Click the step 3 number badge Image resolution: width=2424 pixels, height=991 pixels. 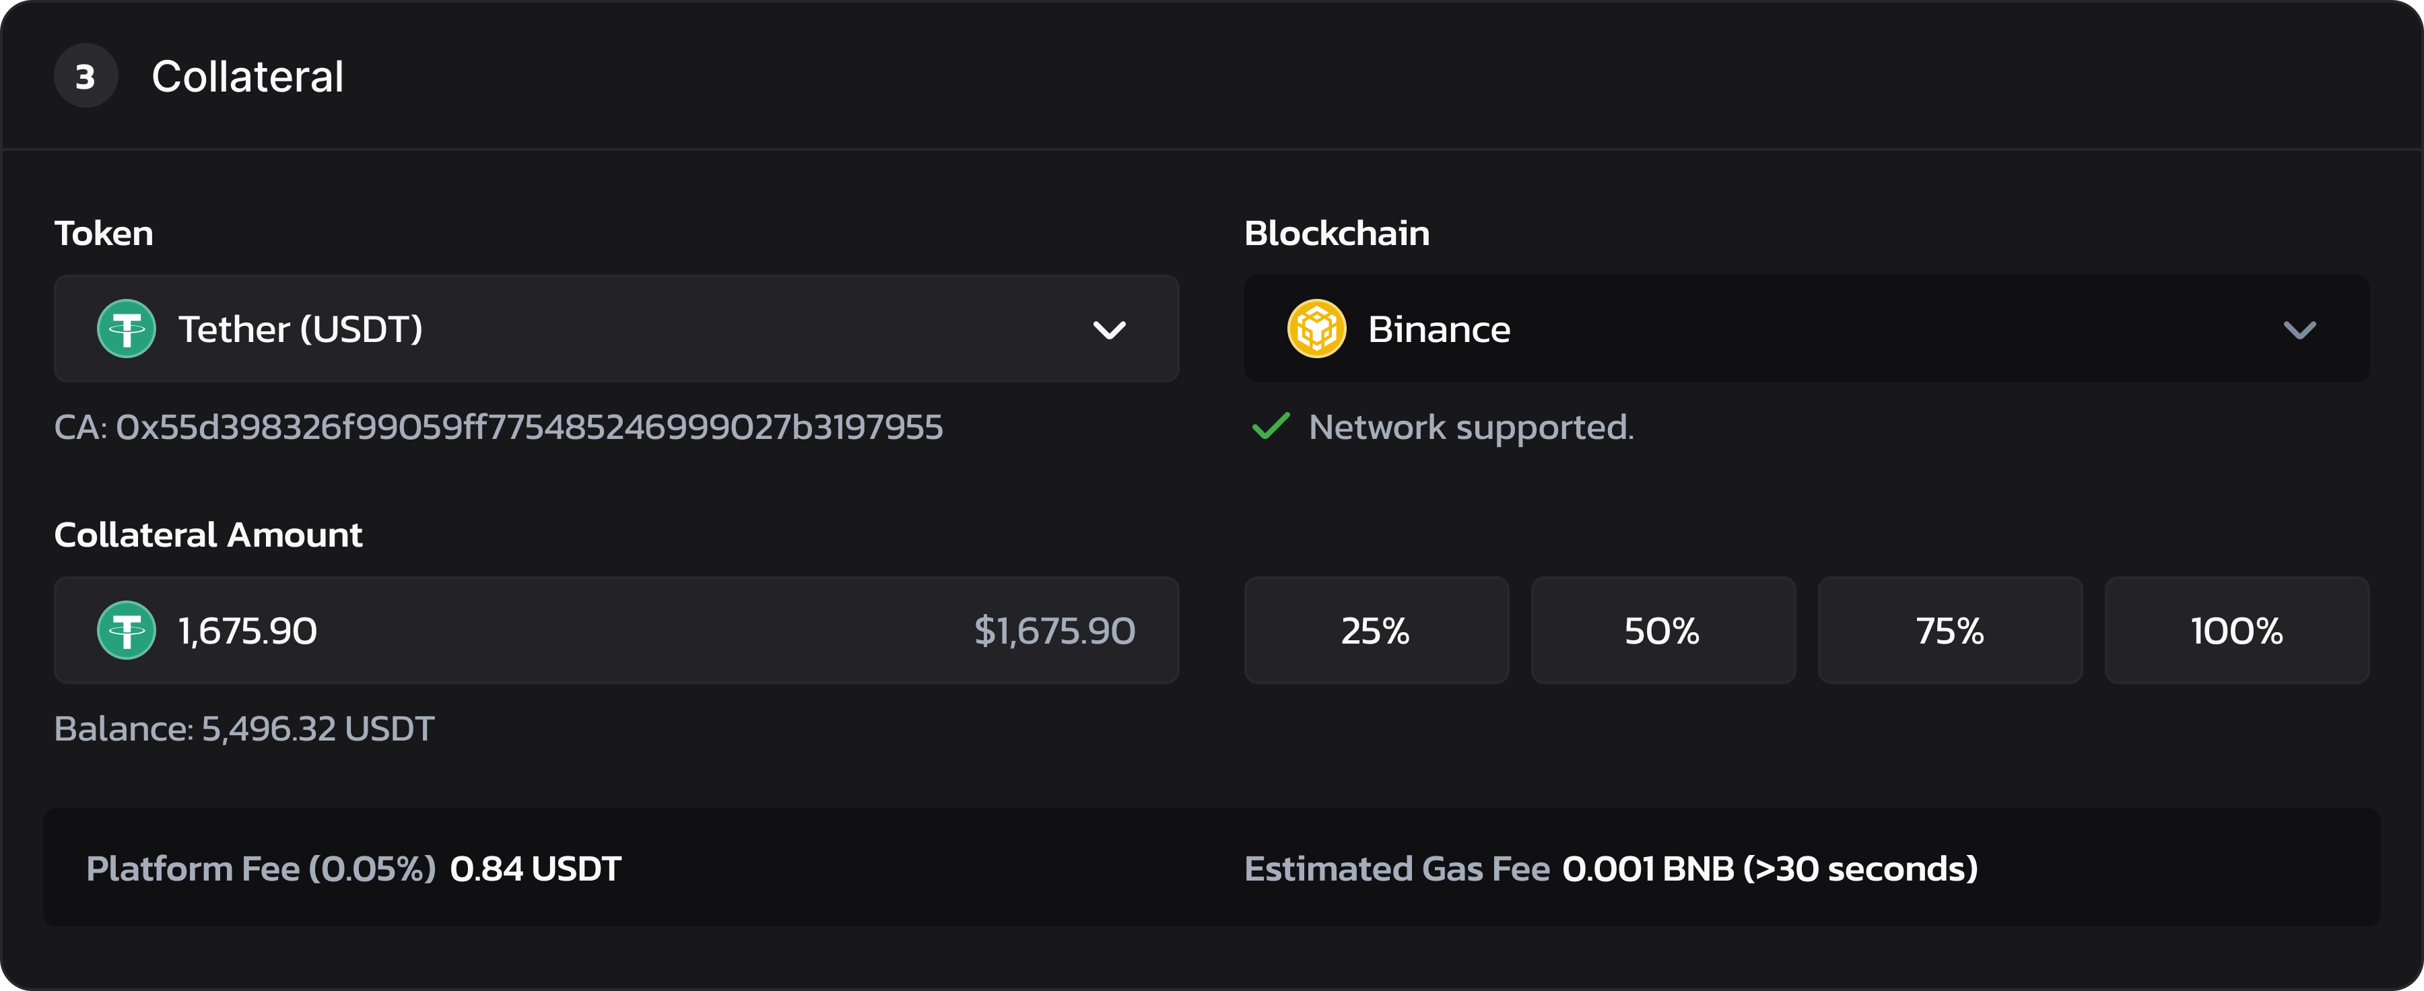pos(86,76)
